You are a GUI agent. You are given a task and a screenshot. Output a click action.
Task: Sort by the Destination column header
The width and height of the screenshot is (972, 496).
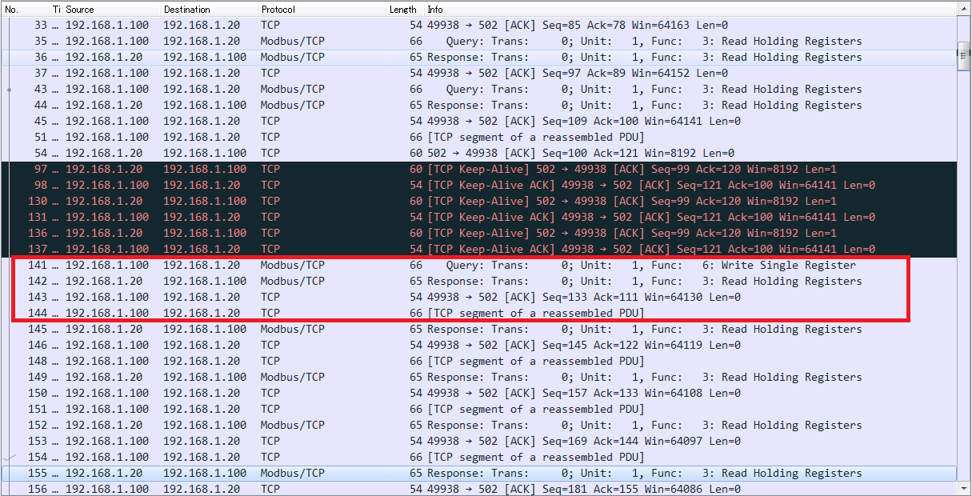click(x=210, y=10)
